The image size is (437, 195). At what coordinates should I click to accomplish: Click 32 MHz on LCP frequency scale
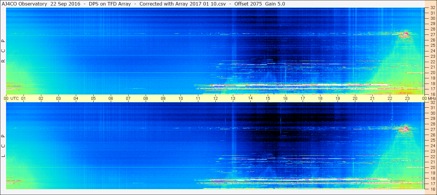point(433,102)
